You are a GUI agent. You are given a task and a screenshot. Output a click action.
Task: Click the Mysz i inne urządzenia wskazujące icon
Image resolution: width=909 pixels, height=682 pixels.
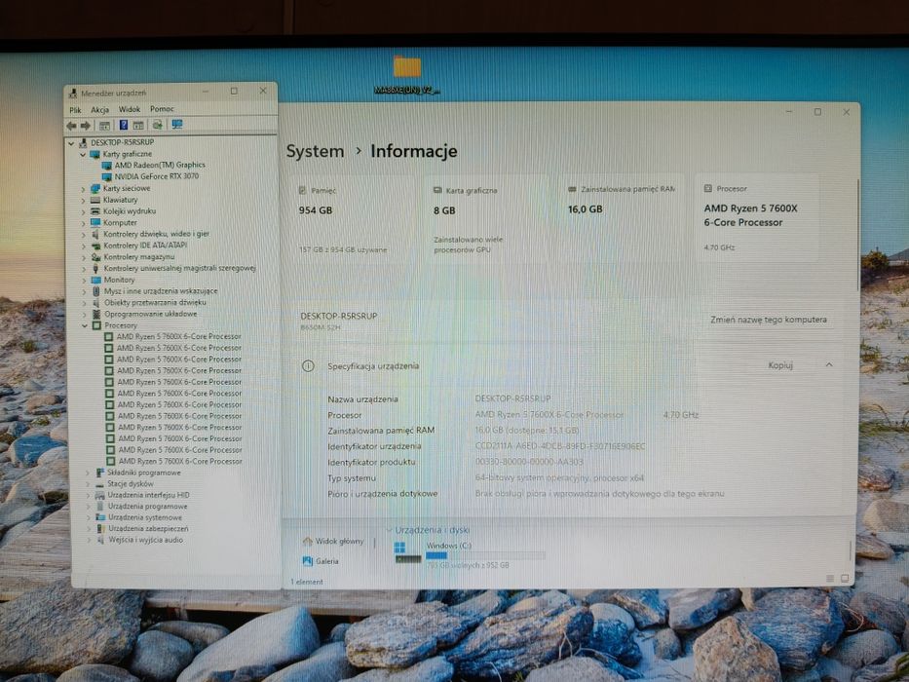[x=96, y=291]
